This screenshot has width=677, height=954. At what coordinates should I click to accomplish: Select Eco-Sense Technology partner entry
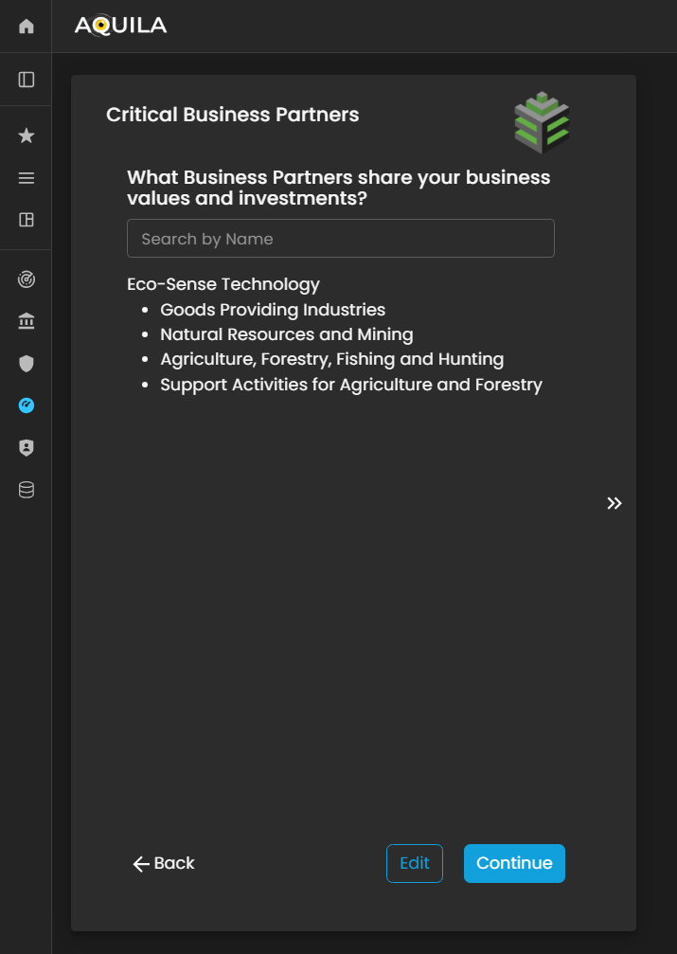(223, 284)
